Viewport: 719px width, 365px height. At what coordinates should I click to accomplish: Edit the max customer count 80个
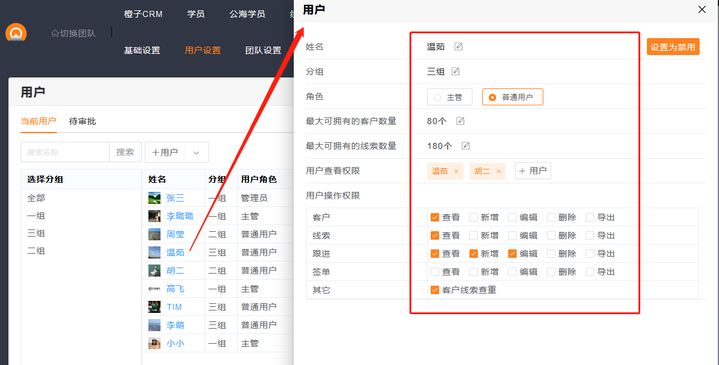[460, 121]
